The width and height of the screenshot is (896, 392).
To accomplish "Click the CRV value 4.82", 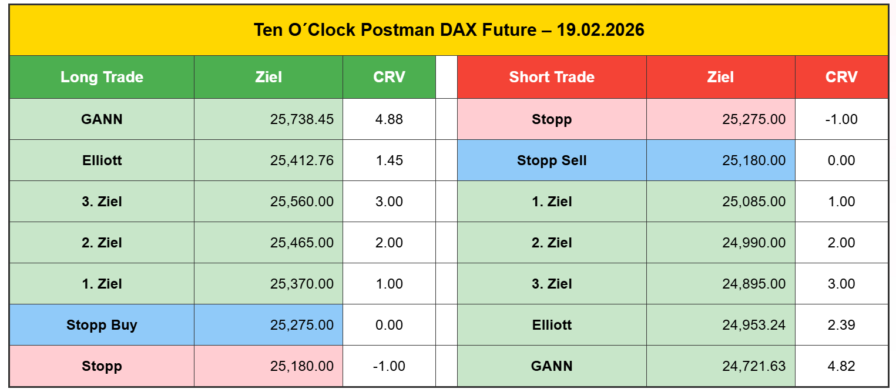I will point(841,366).
